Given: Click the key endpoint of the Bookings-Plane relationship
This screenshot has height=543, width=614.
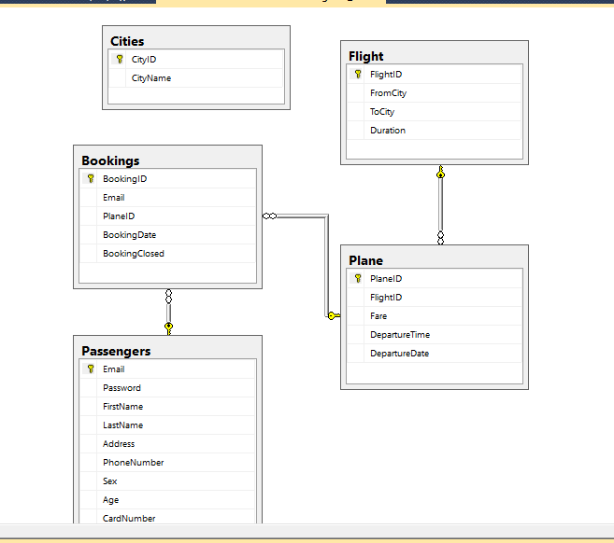Looking at the screenshot, I should [x=334, y=316].
